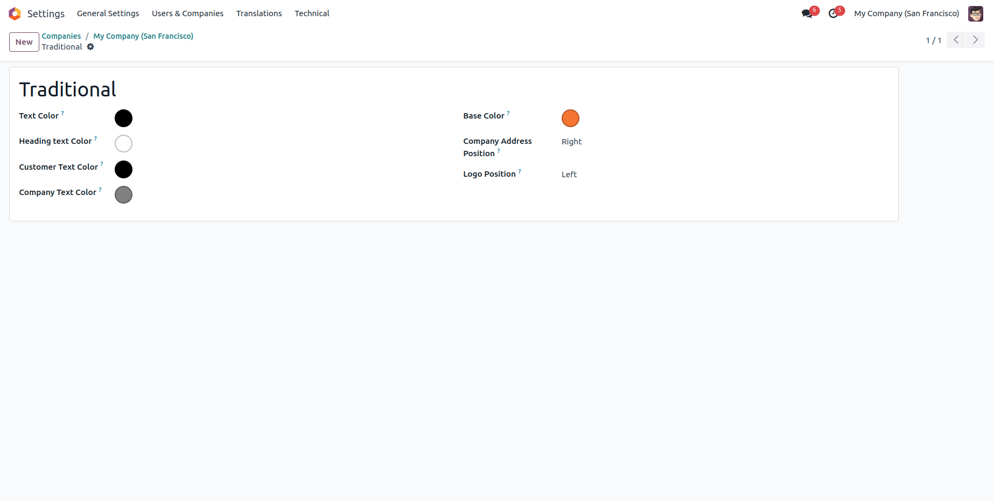Open the General Settings menu

(108, 13)
